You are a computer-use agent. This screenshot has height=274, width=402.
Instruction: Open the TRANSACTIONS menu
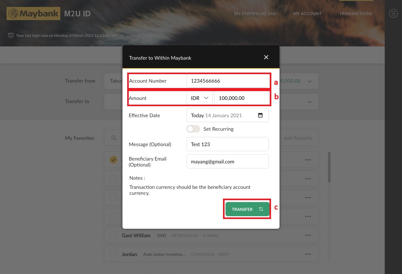point(356,13)
